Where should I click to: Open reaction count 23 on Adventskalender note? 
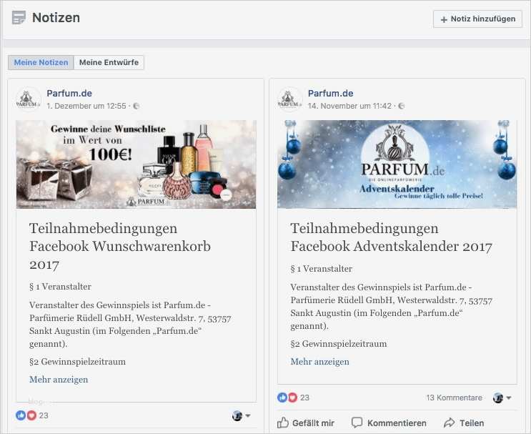coord(304,398)
